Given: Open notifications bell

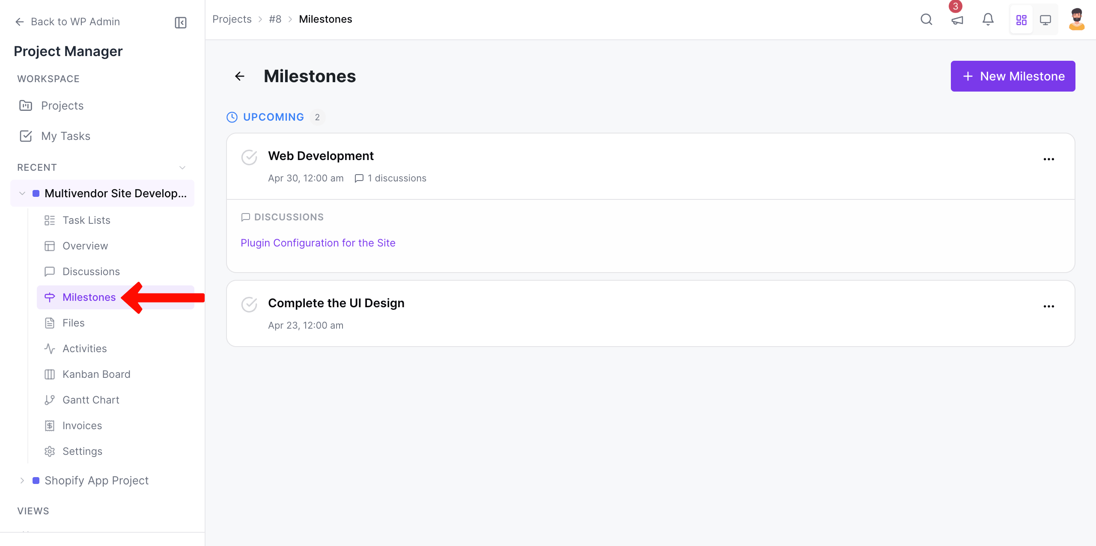Looking at the screenshot, I should (x=988, y=19).
